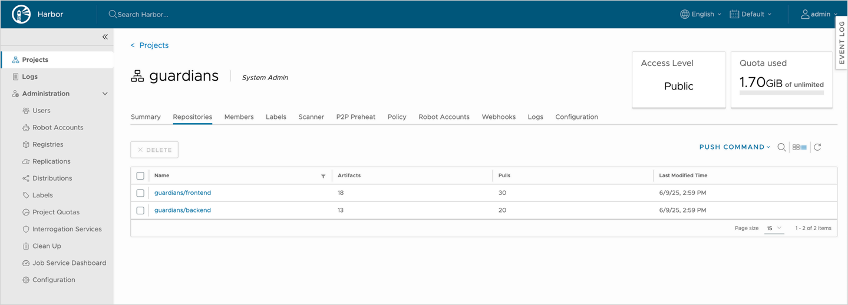Click the Administration icon in the sidebar
The height and width of the screenshot is (305, 848).
[x=15, y=94]
